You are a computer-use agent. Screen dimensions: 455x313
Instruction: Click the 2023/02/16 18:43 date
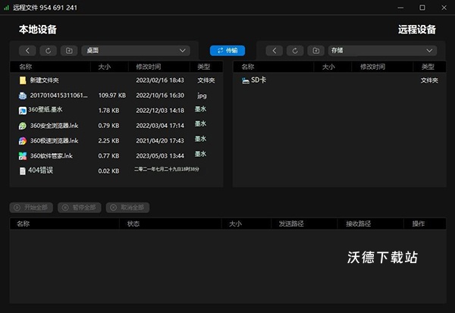click(x=160, y=80)
